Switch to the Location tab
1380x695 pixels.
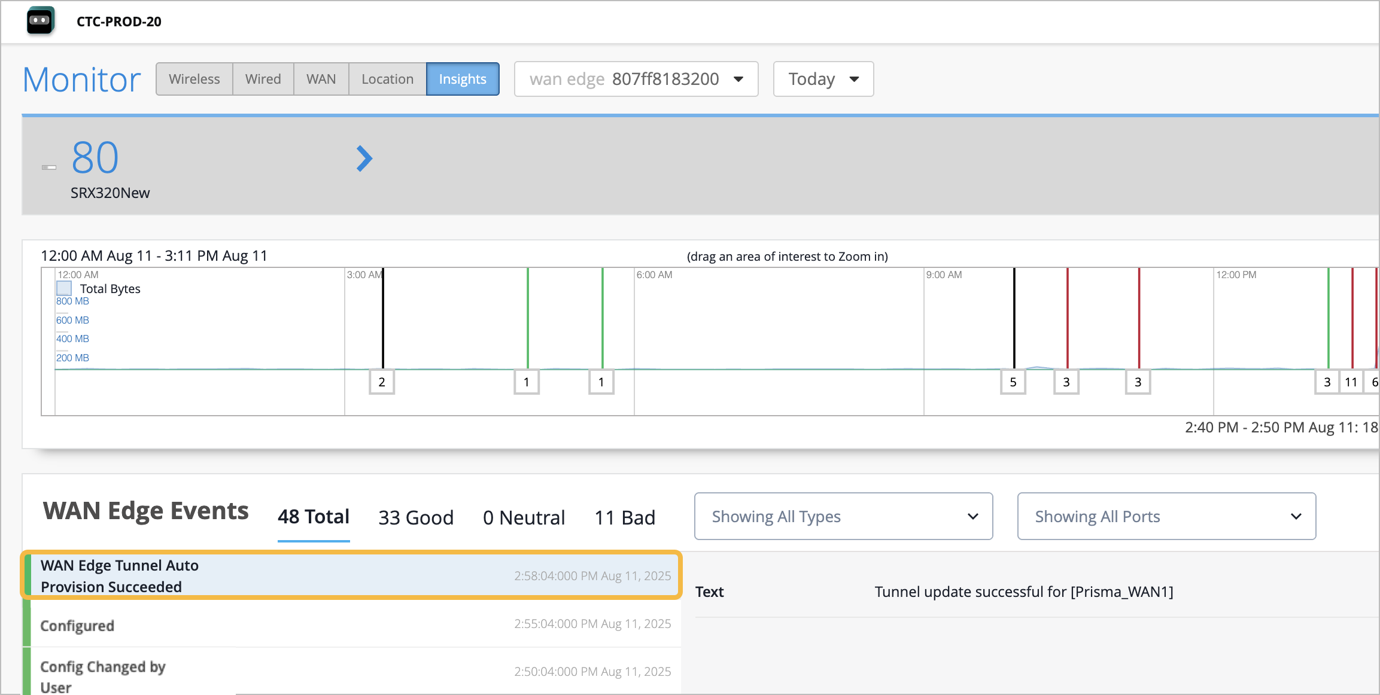click(387, 79)
